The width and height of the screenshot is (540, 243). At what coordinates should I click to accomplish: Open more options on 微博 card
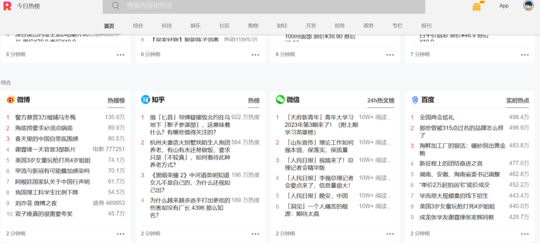coord(120,234)
